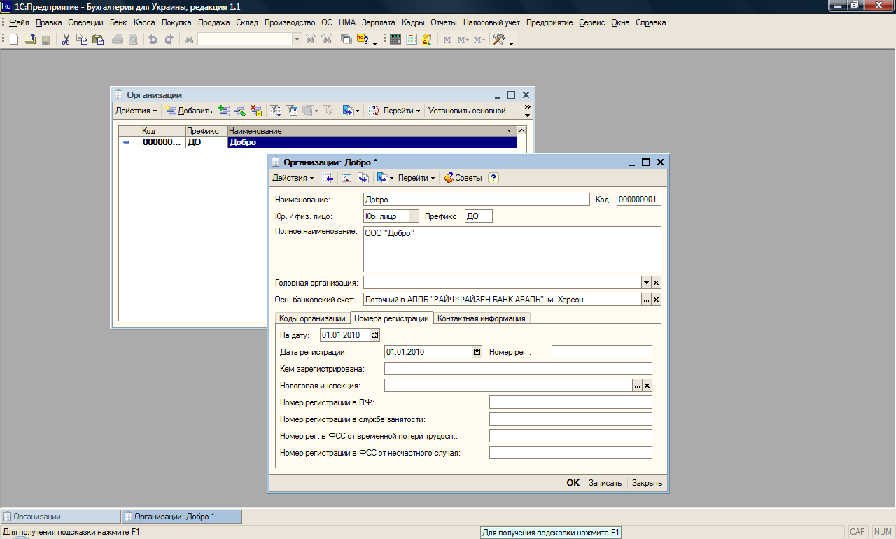Clear the Налоговая инспекция field with X
Image resolution: width=896 pixels, height=539 pixels.
(x=647, y=386)
